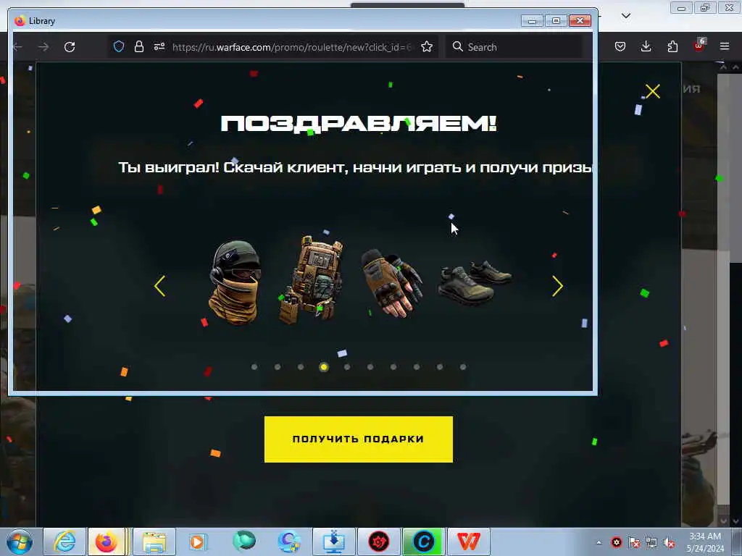Screen dimensions: 742x556
Task: Open the Windows Start menu orb
Action: (x=20, y=542)
